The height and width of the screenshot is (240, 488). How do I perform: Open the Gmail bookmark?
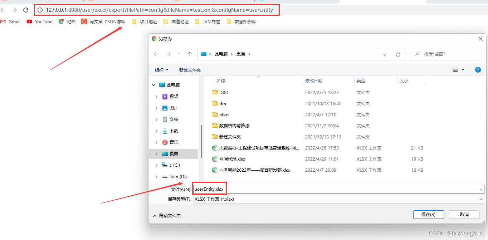pos(10,21)
